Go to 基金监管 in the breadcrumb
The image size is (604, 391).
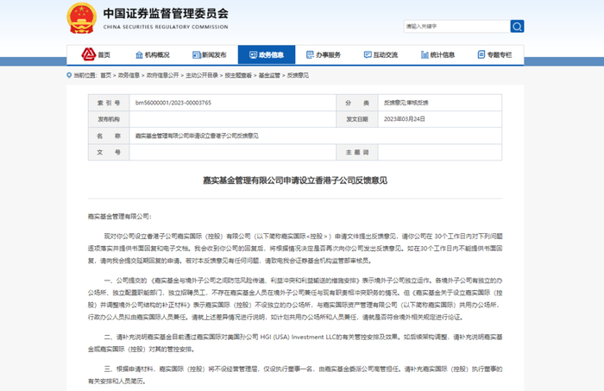pyautogui.click(x=269, y=75)
